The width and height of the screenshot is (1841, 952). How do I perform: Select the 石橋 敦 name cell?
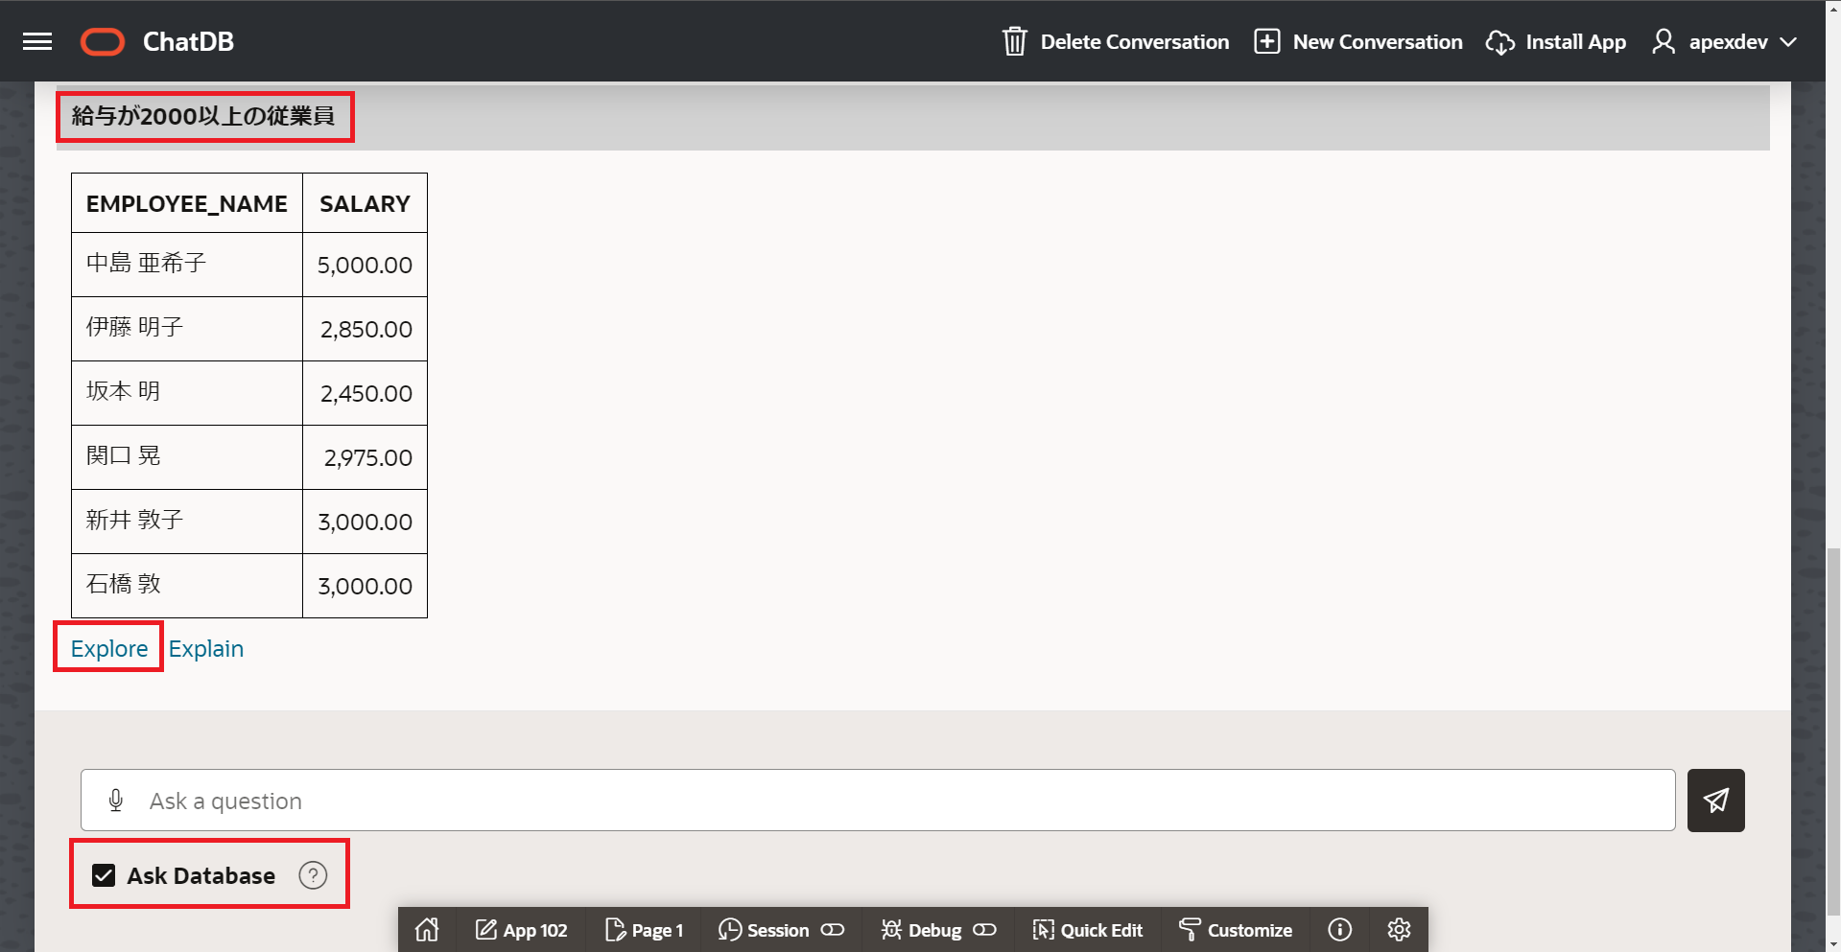pyautogui.click(x=187, y=586)
